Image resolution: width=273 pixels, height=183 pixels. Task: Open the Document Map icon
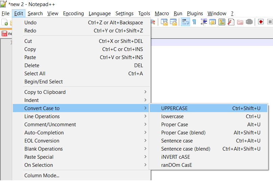click(x=222, y=22)
